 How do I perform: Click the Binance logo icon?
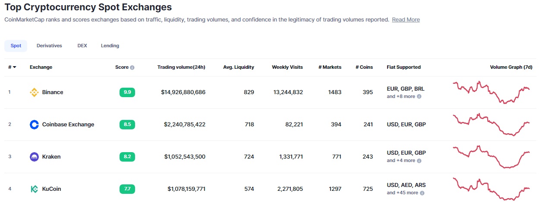pyautogui.click(x=34, y=92)
